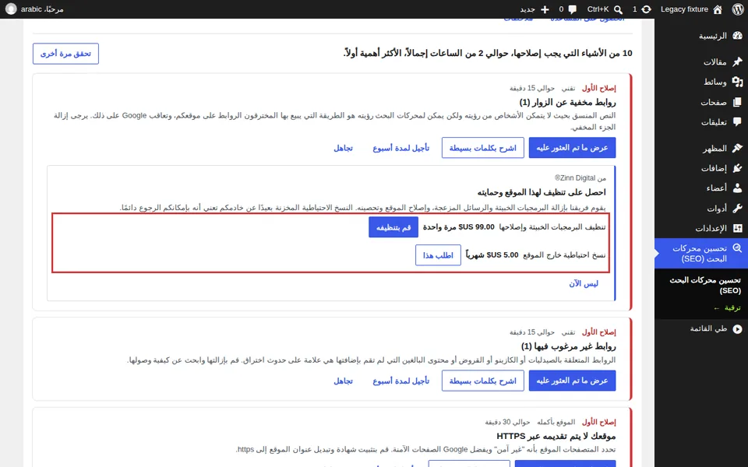Click the تحقق مرة أخرى button
The height and width of the screenshot is (467, 748).
tap(65, 54)
